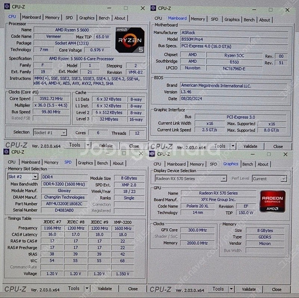
Task: Select Mainboard tab in Graphics window
Action: (176, 164)
